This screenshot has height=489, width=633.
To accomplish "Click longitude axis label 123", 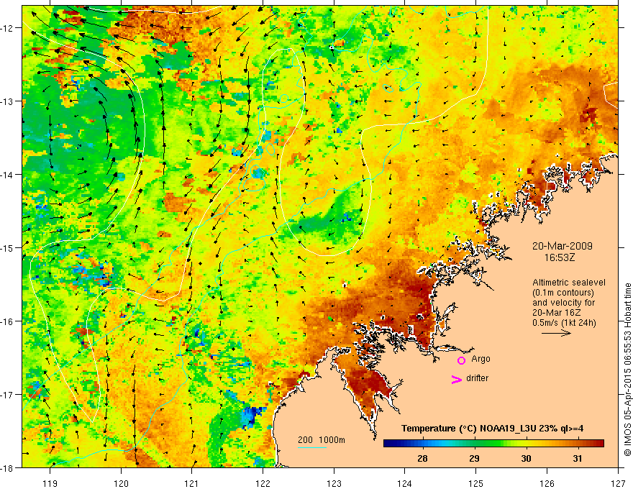I will click(334, 483).
